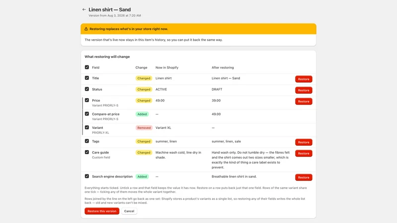Click the current tags value 'summer, linen'
Image resolution: width=397 pixels, height=223 pixels.
point(166,141)
